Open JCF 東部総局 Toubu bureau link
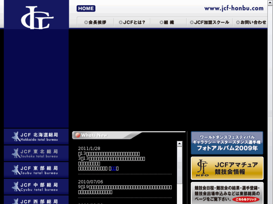Screen dimensions: 273x204 coord(36,170)
